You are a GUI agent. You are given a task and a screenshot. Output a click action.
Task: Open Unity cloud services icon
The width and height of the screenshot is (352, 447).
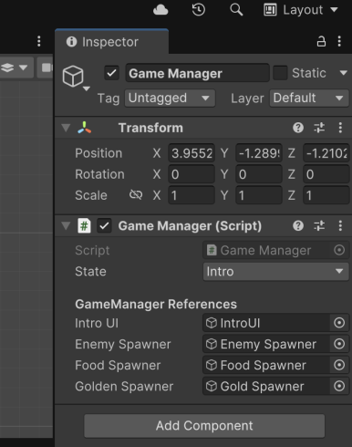click(160, 10)
